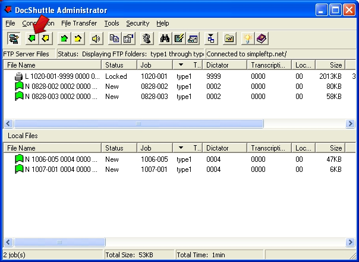Click the '9999' dictator cell
Screen dimensions: 359x262
coord(213,76)
